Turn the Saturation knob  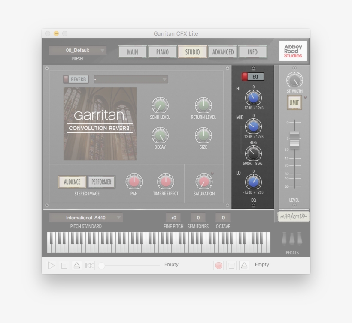[203, 181]
